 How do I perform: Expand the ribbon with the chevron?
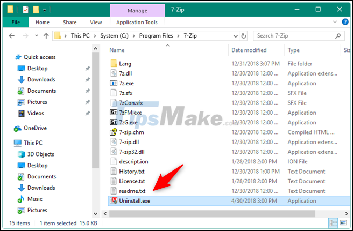click(335, 22)
